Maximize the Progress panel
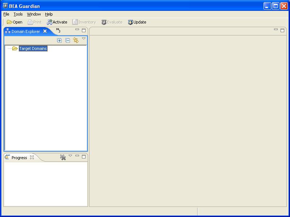The height and width of the screenshot is (217, 290). [x=84, y=157]
